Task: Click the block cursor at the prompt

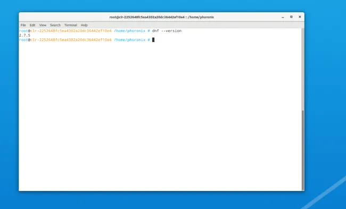Action: point(153,40)
